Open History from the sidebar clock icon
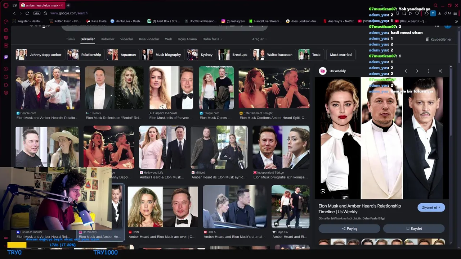Screen dimensions: 461x259 [6, 77]
